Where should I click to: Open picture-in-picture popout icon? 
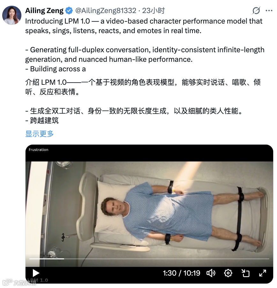245,273
